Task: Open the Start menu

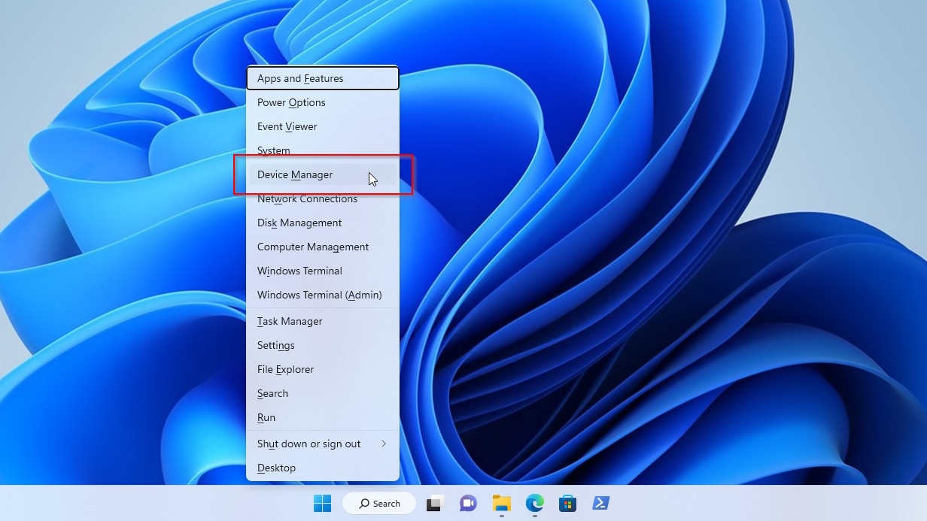Action: click(x=322, y=503)
